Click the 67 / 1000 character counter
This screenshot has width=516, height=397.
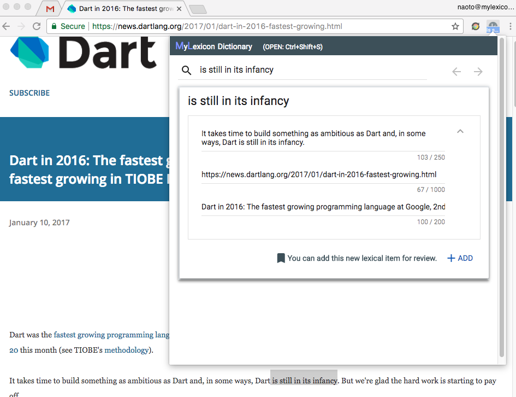click(431, 190)
